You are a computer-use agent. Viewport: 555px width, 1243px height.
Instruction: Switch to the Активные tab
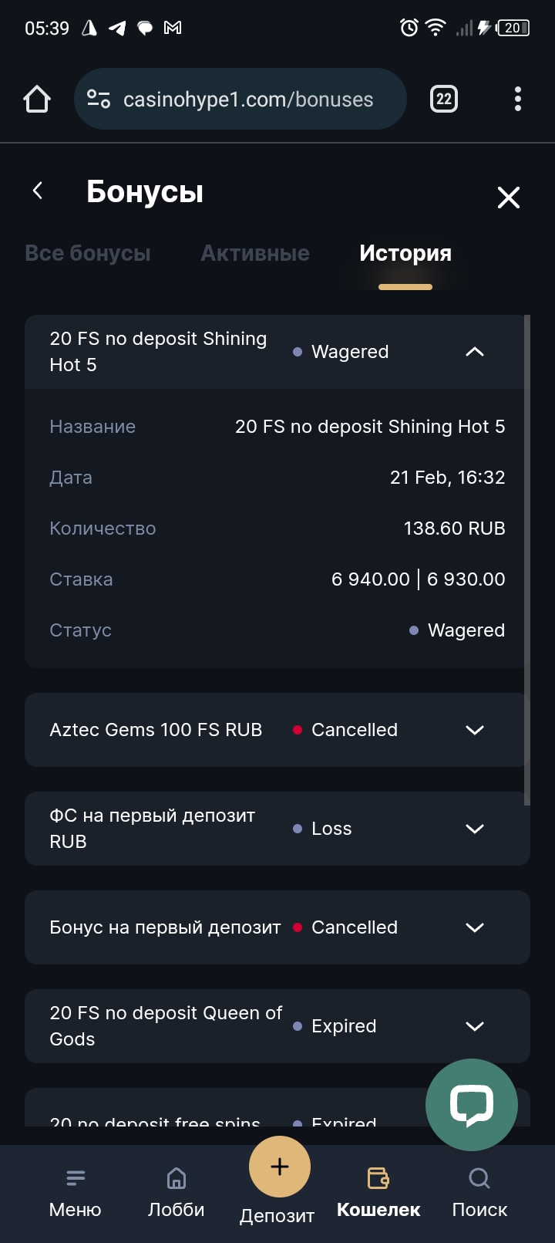(x=255, y=253)
